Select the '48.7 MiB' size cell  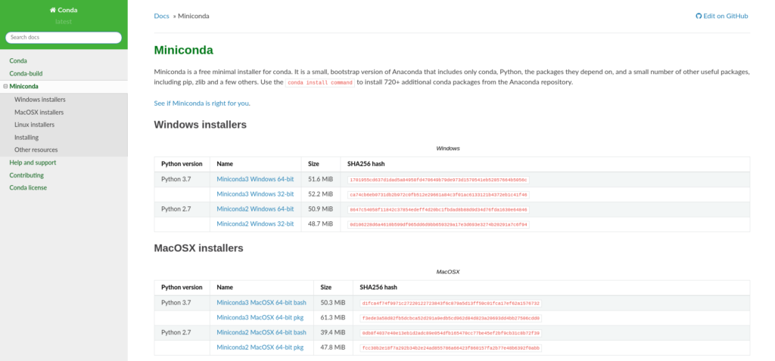(321, 224)
